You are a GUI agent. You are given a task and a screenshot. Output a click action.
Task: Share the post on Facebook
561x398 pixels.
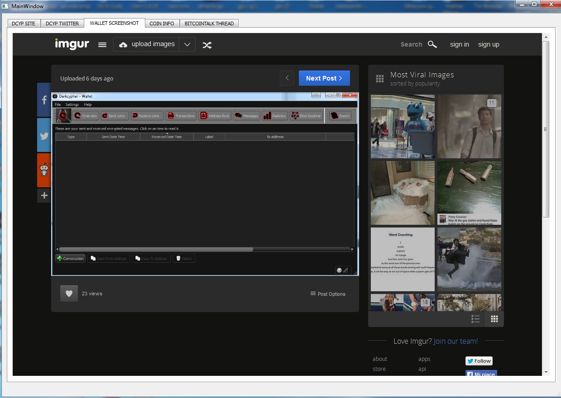[x=44, y=99]
